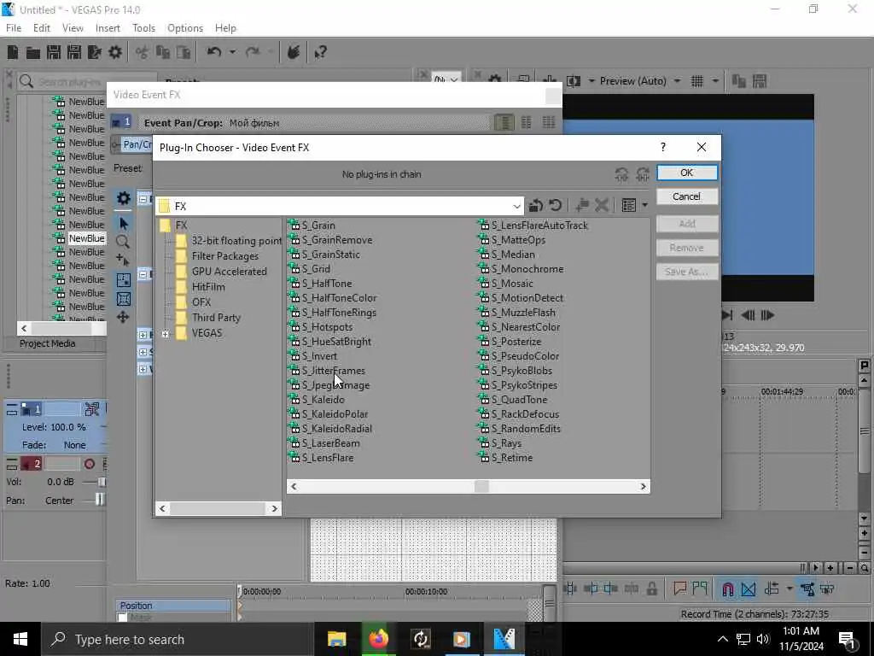Image resolution: width=874 pixels, height=656 pixels.
Task: Open the File menu
Action: coord(14,28)
